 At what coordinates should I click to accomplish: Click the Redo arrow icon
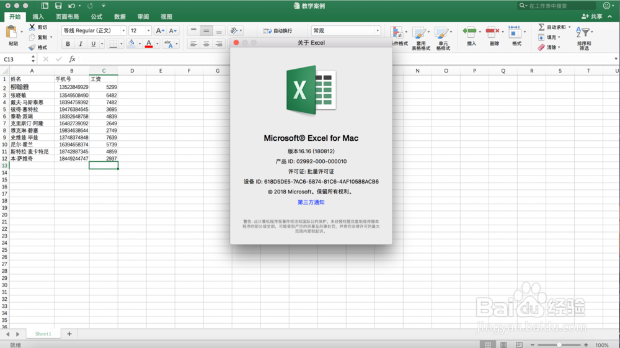(90, 6)
